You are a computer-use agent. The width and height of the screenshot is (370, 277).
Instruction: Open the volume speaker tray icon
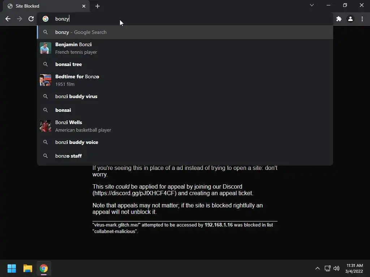click(336, 268)
